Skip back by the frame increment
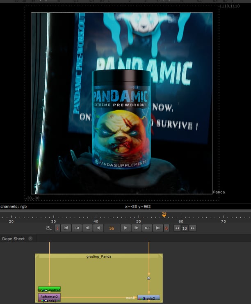The width and height of the screenshot is (251, 304). coord(177,228)
